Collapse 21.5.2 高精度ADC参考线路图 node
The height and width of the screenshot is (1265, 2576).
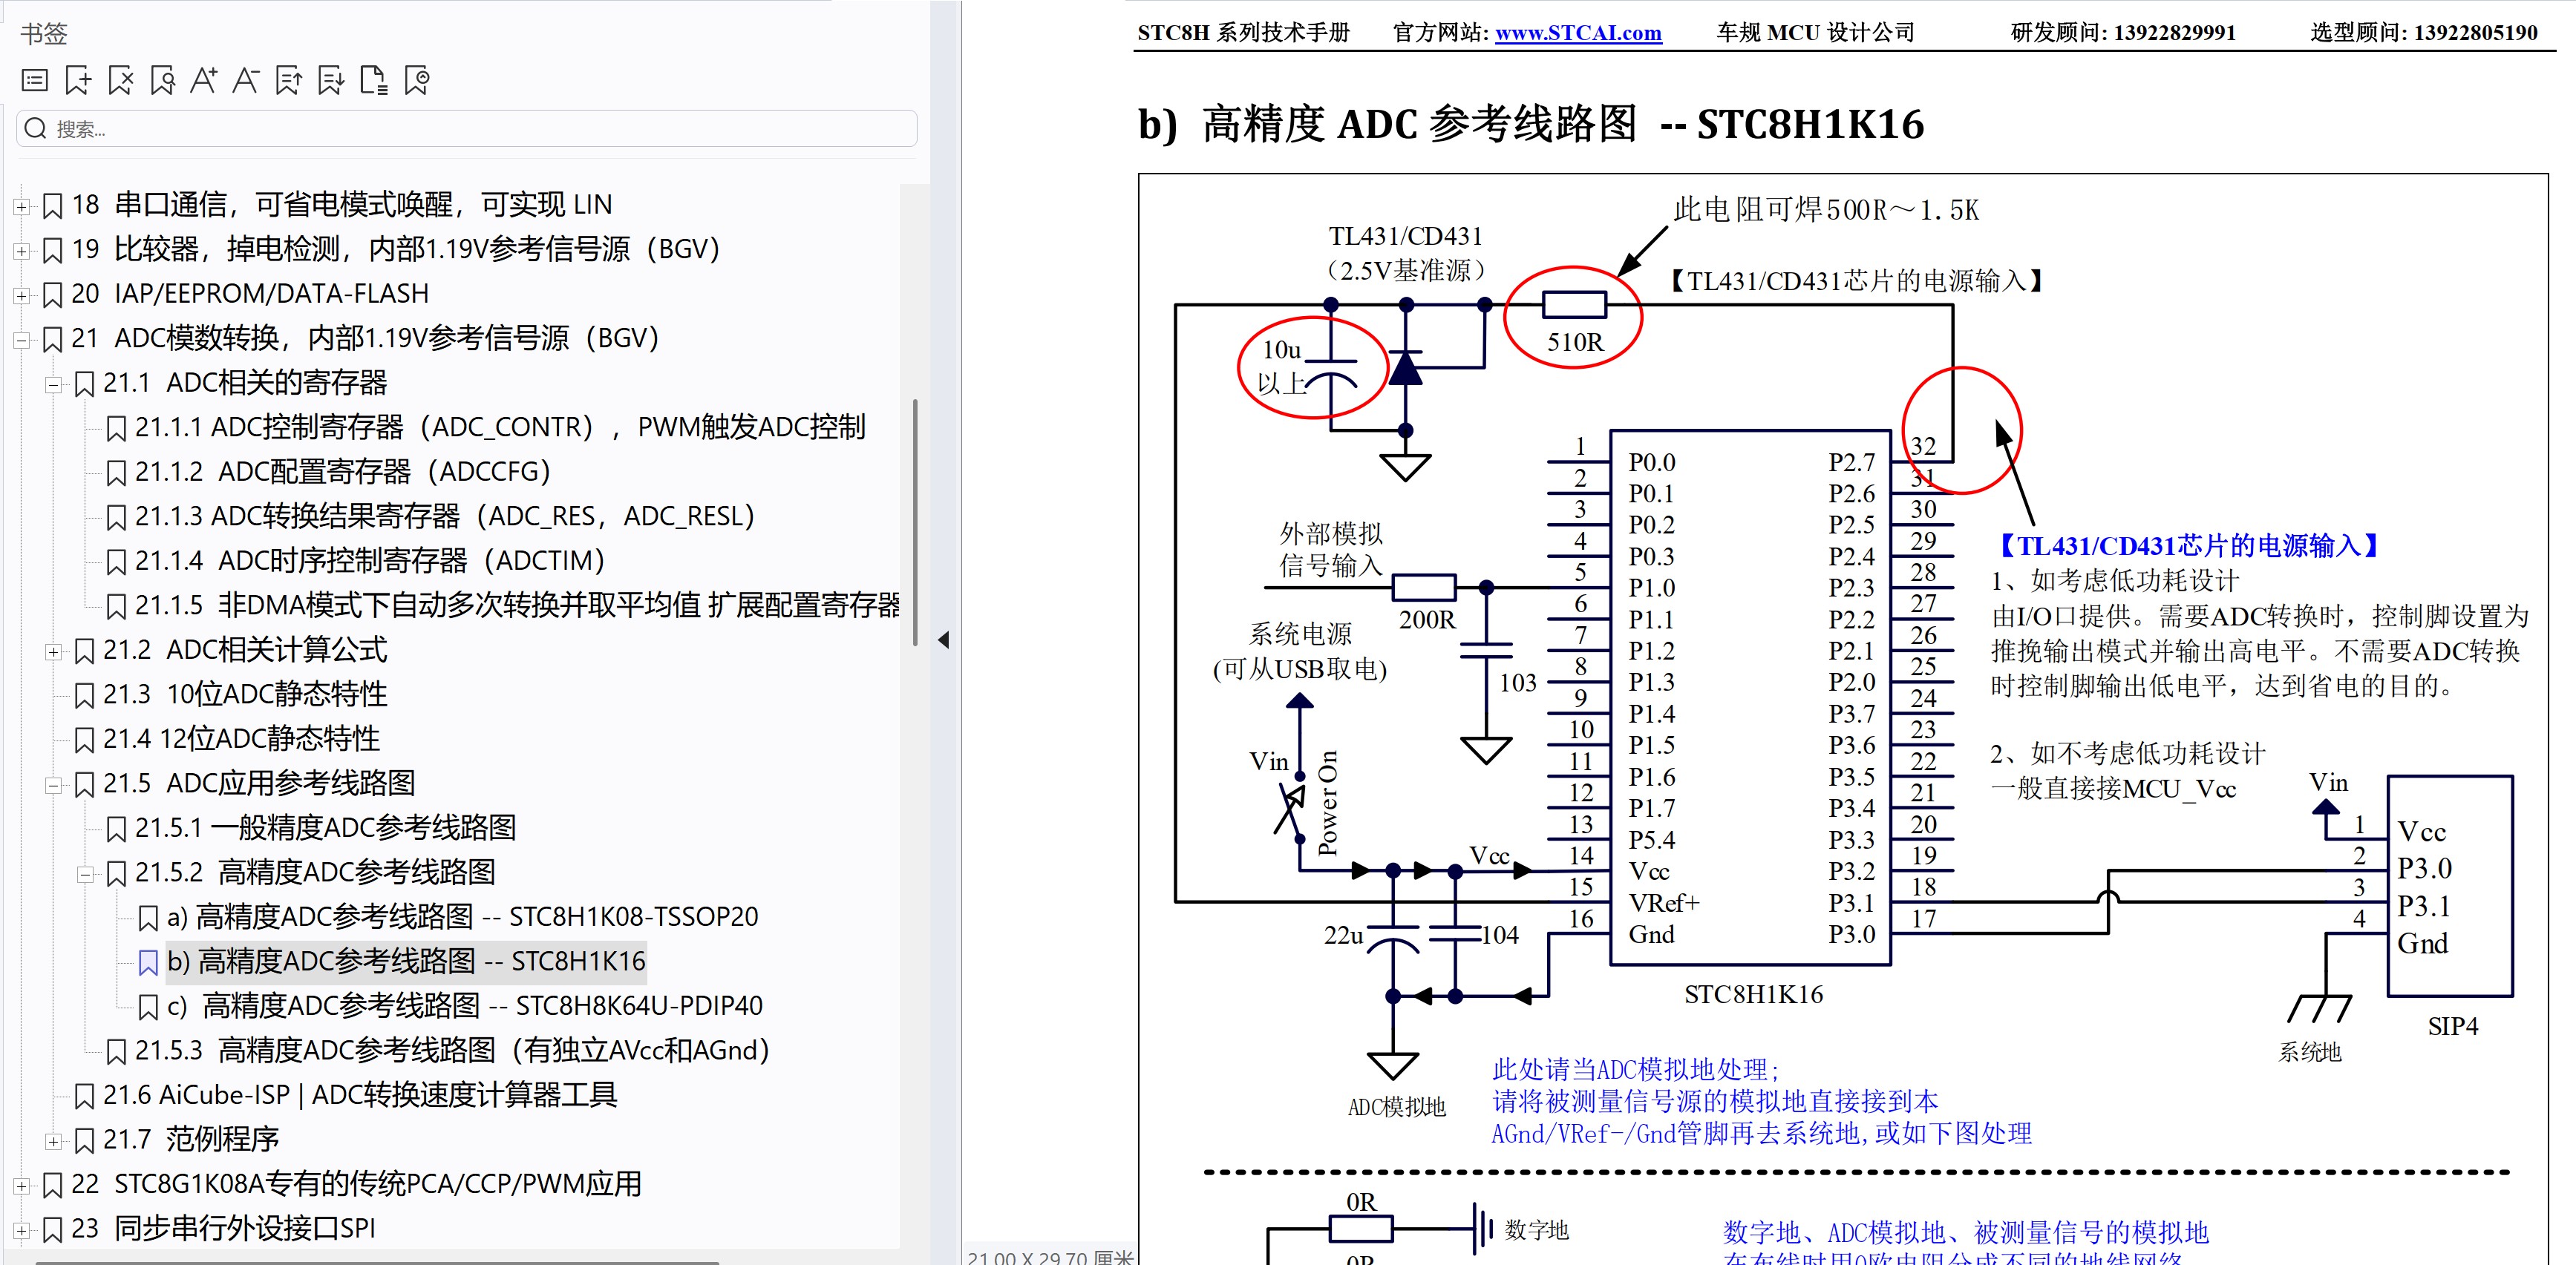coord(85,874)
